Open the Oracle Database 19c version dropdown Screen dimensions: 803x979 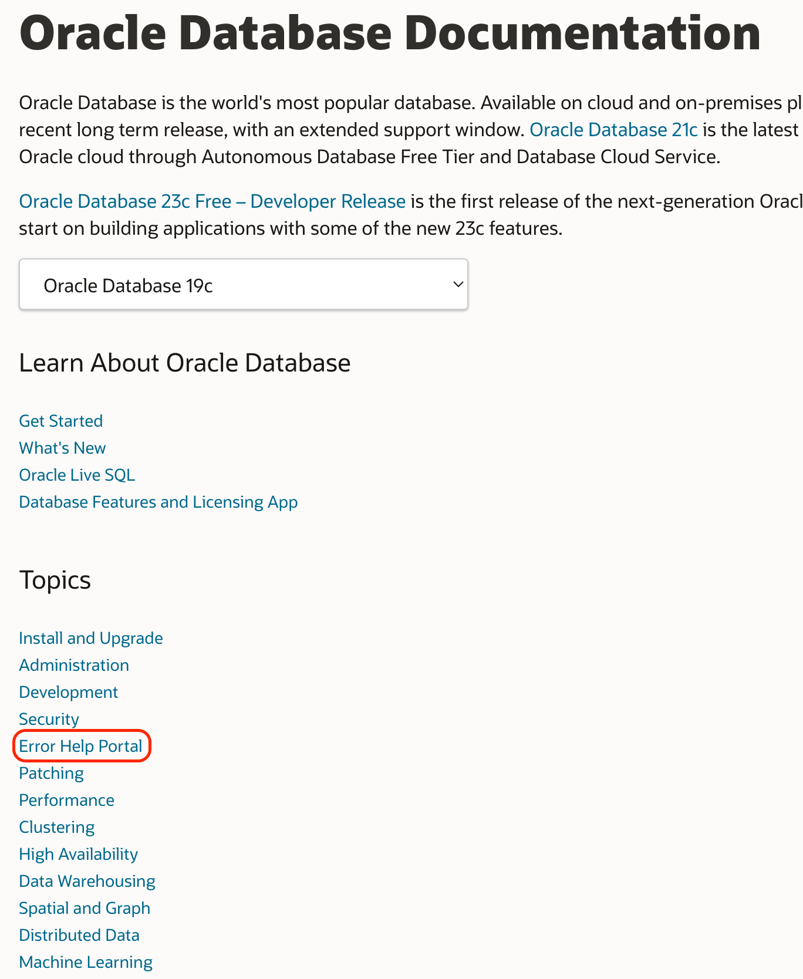point(243,285)
